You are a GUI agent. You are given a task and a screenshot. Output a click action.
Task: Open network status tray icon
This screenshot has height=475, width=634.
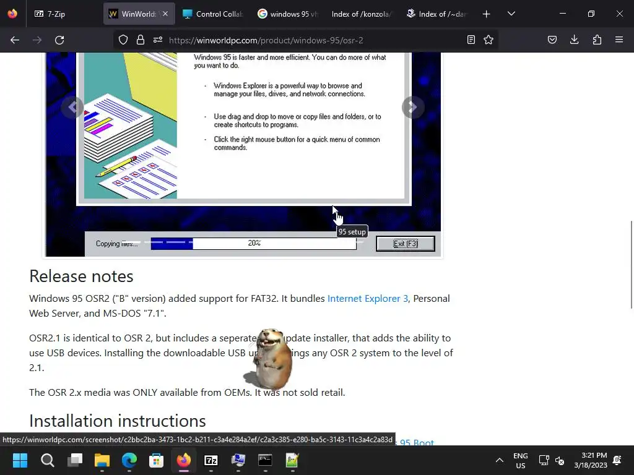tap(544, 460)
